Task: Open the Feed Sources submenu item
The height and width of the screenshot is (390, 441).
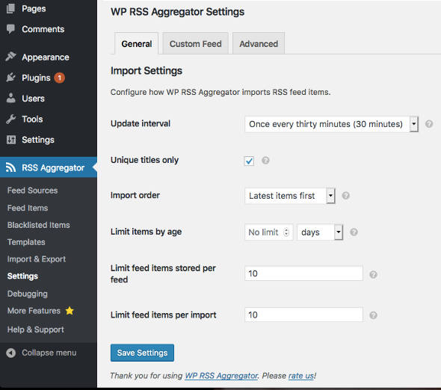Action: click(x=32, y=191)
